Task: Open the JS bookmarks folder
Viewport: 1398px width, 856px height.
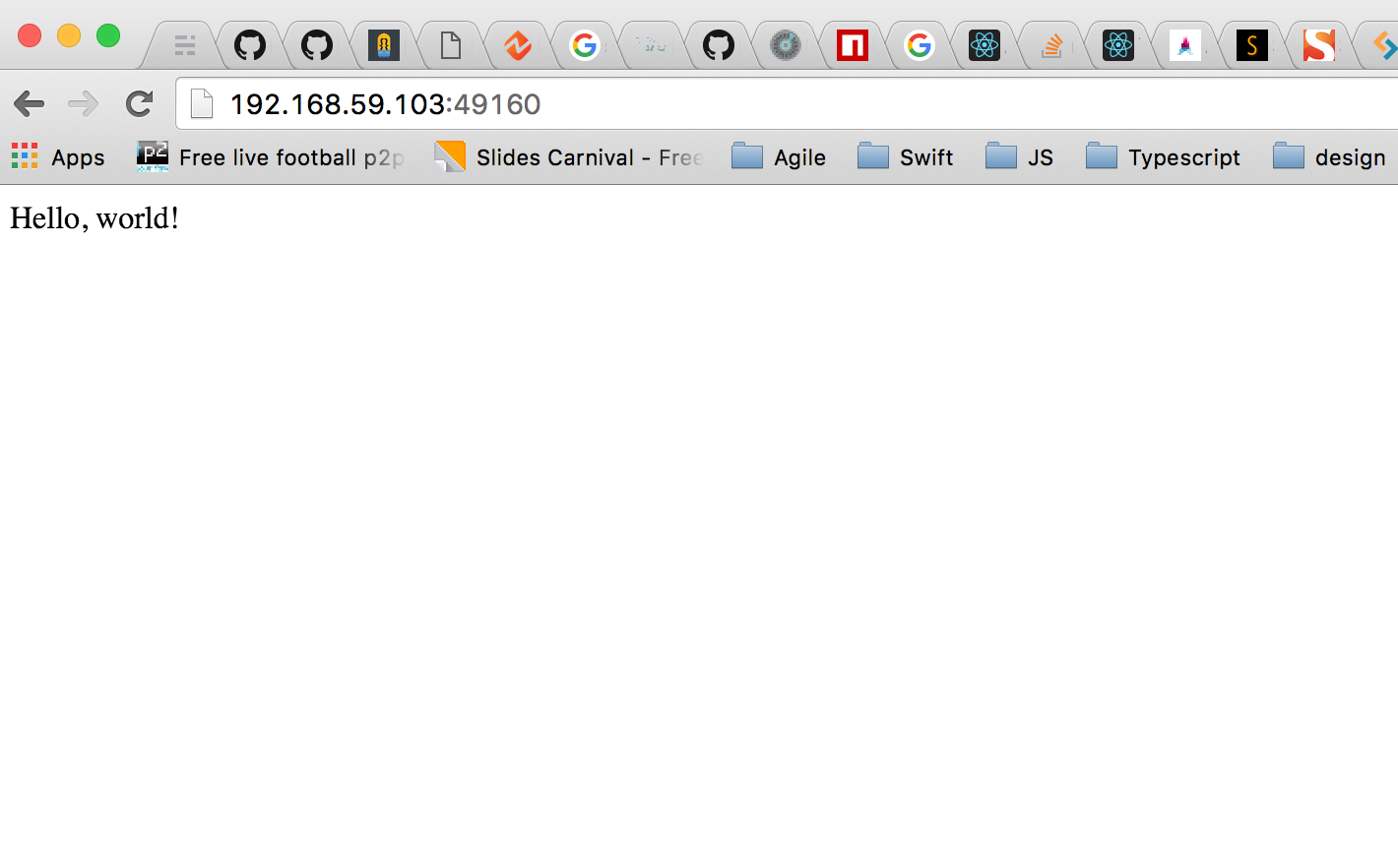Action: [1020, 157]
